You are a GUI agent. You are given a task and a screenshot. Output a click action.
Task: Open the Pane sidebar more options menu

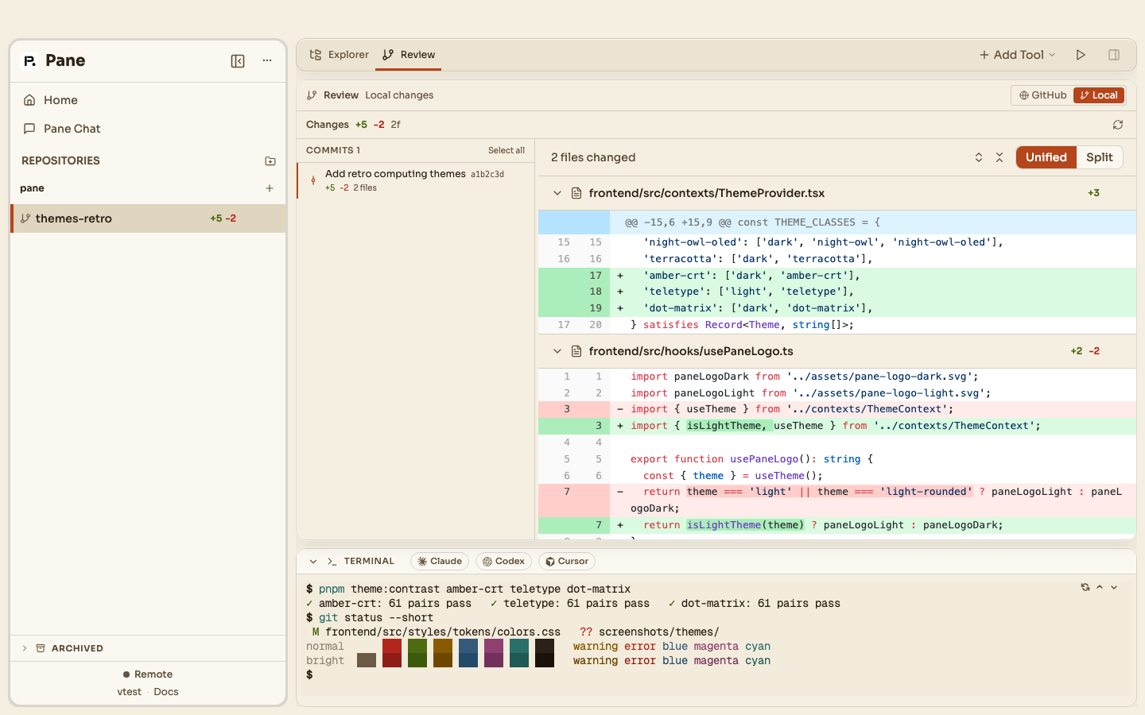point(267,61)
